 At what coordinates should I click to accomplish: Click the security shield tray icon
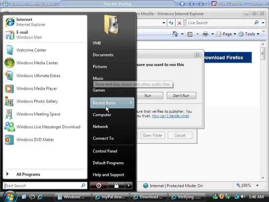(x=222, y=196)
